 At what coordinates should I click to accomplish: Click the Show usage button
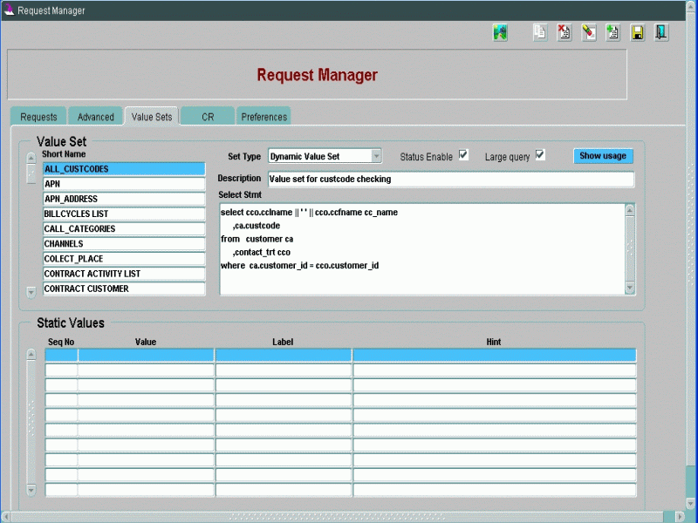click(603, 156)
